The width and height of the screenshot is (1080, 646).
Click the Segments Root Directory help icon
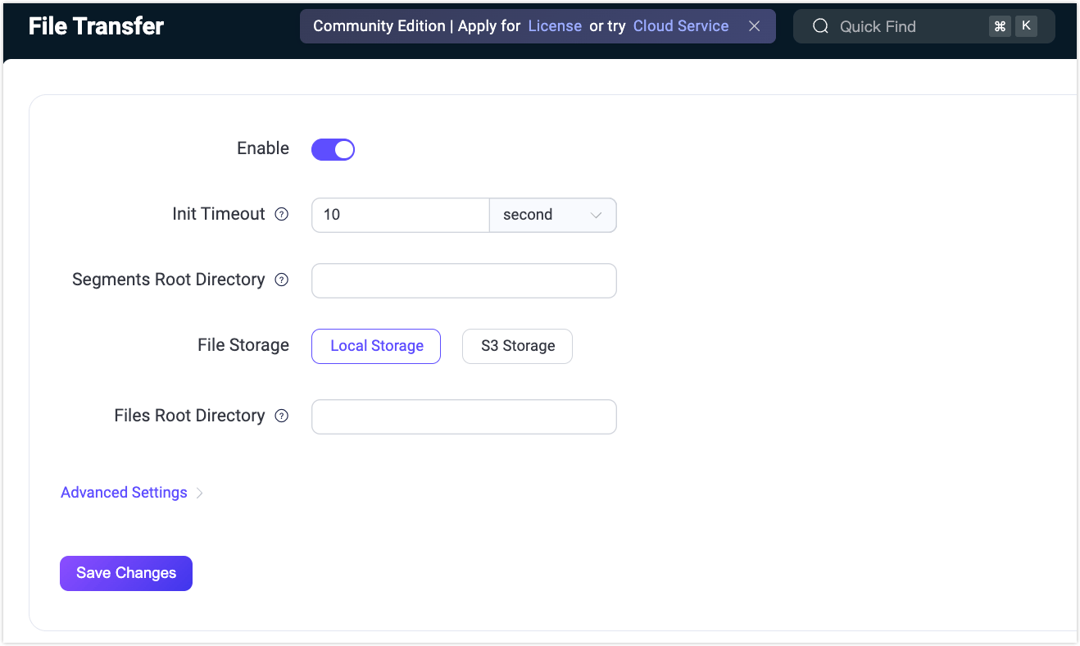(x=281, y=280)
